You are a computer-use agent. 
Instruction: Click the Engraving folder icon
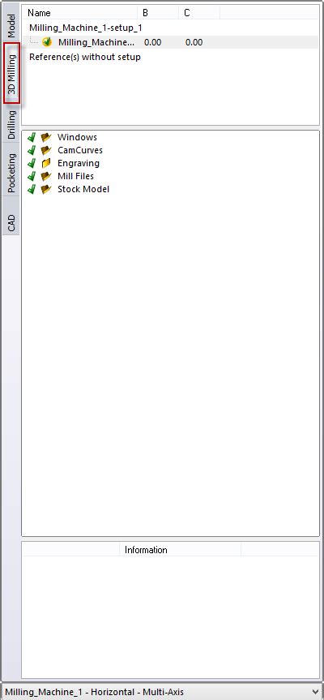[x=46, y=163]
